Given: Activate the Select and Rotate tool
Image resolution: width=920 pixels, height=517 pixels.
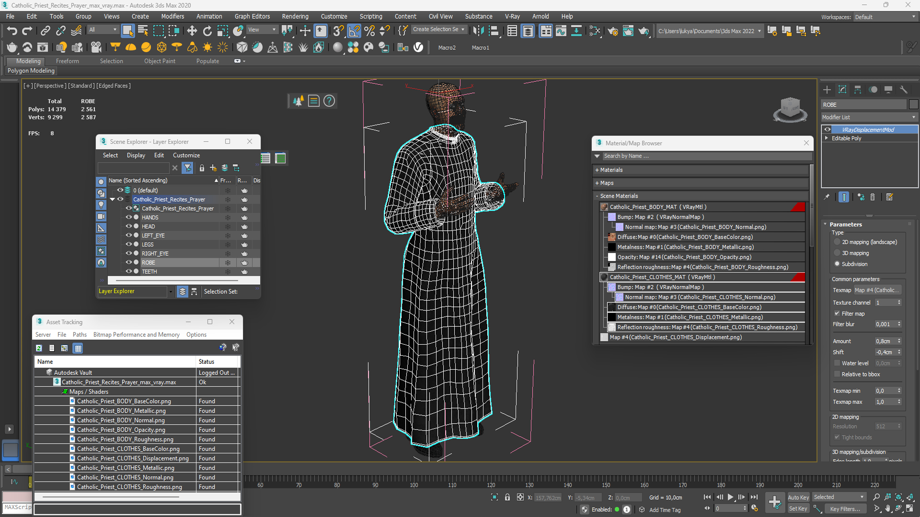Looking at the screenshot, I should point(207,31).
